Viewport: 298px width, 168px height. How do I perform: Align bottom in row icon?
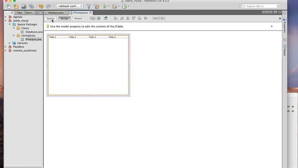click(140, 18)
